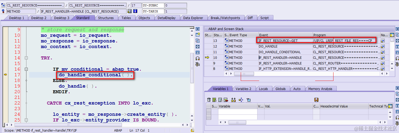The width and height of the screenshot is (399, 133).
Task: Open the Structures tab
Action: point(106,18)
